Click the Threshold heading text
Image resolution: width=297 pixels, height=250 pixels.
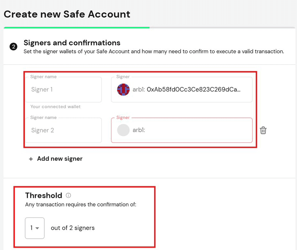44,195
